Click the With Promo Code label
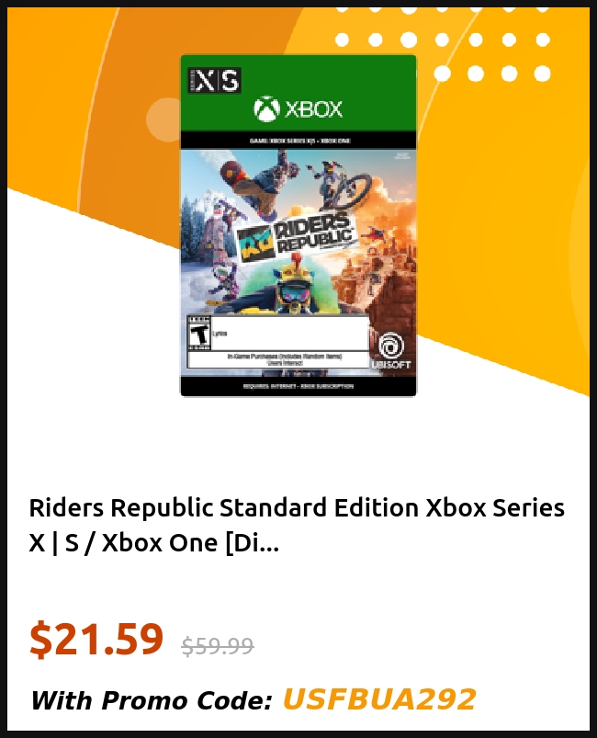The width and height of the screenshot is (597, 738). [x=152, y=700]
